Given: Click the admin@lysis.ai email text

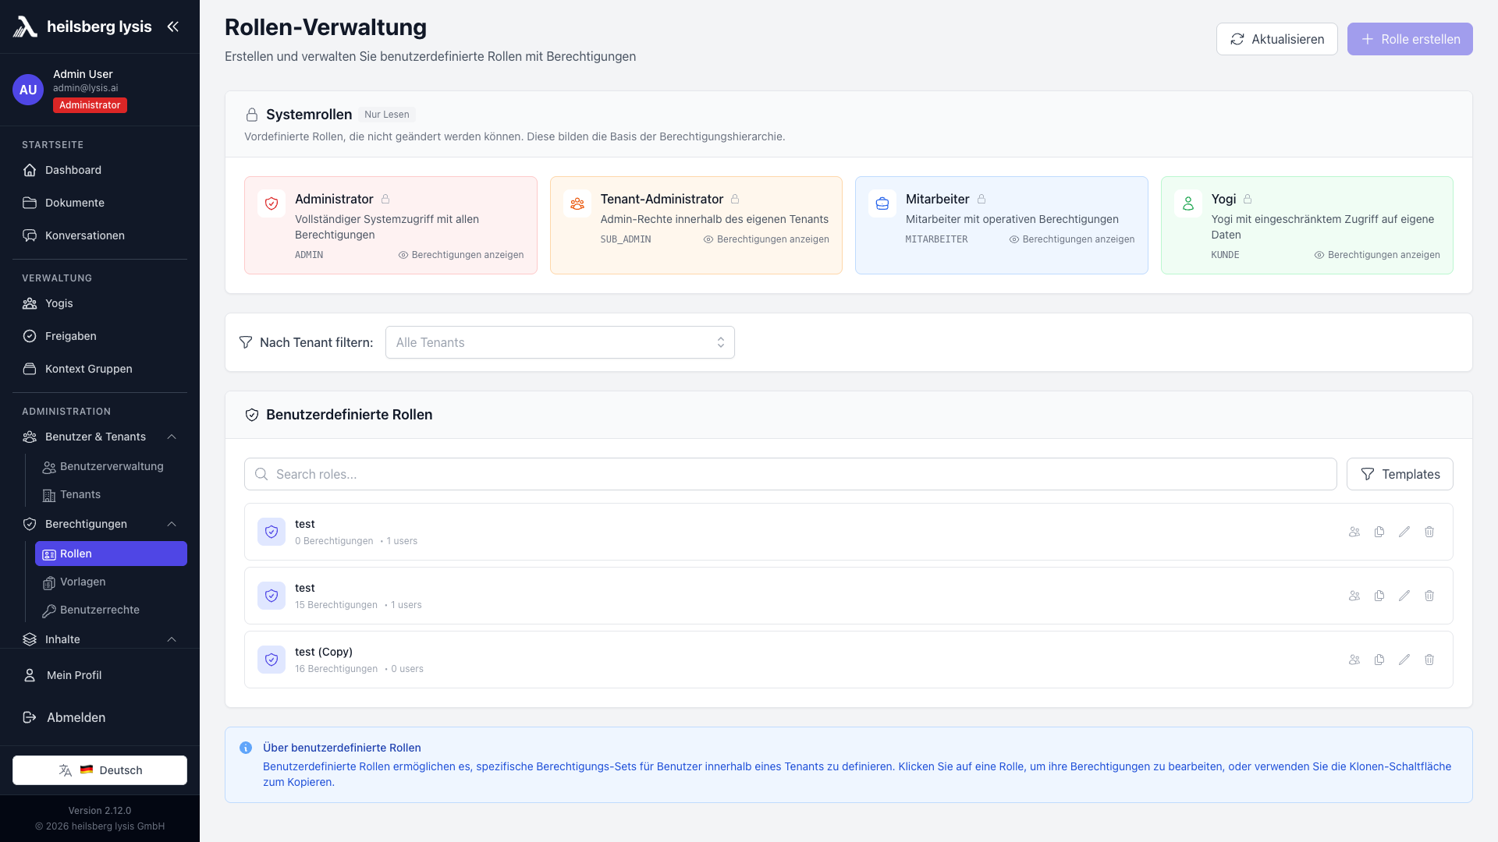Looking at the screenshot, I should point(86,88).
